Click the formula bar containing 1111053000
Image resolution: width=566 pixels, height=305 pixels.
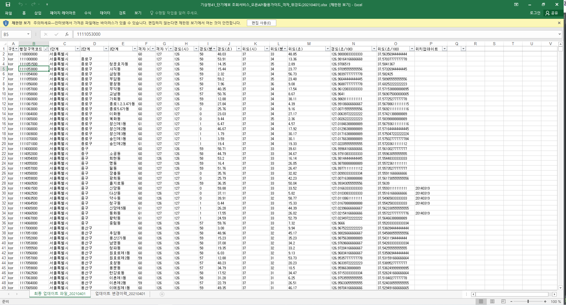tap(316, 34)
